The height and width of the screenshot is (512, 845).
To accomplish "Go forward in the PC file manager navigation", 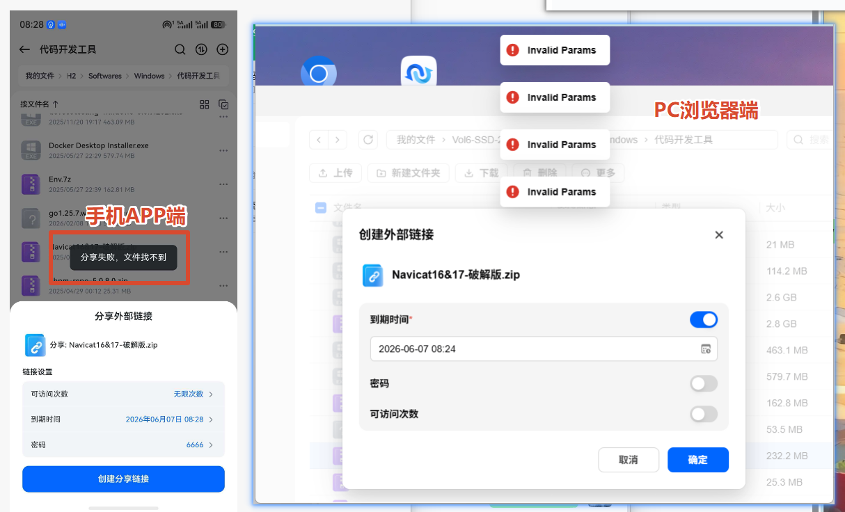I will pos(338,140).
